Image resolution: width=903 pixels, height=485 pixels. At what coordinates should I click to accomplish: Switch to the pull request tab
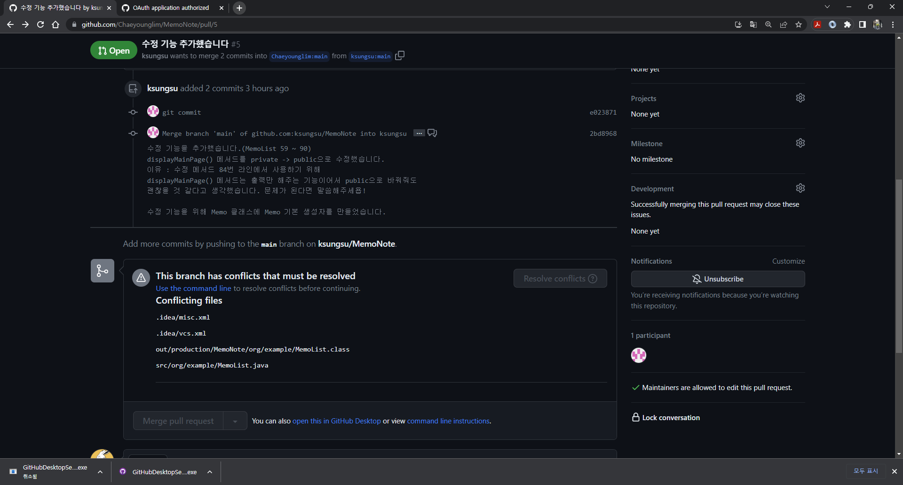click(x=60, y=8)
